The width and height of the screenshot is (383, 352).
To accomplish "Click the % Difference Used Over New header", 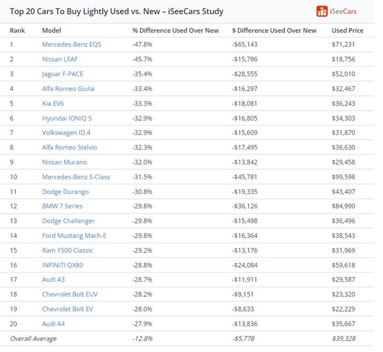I will click(x=175, y=31).
